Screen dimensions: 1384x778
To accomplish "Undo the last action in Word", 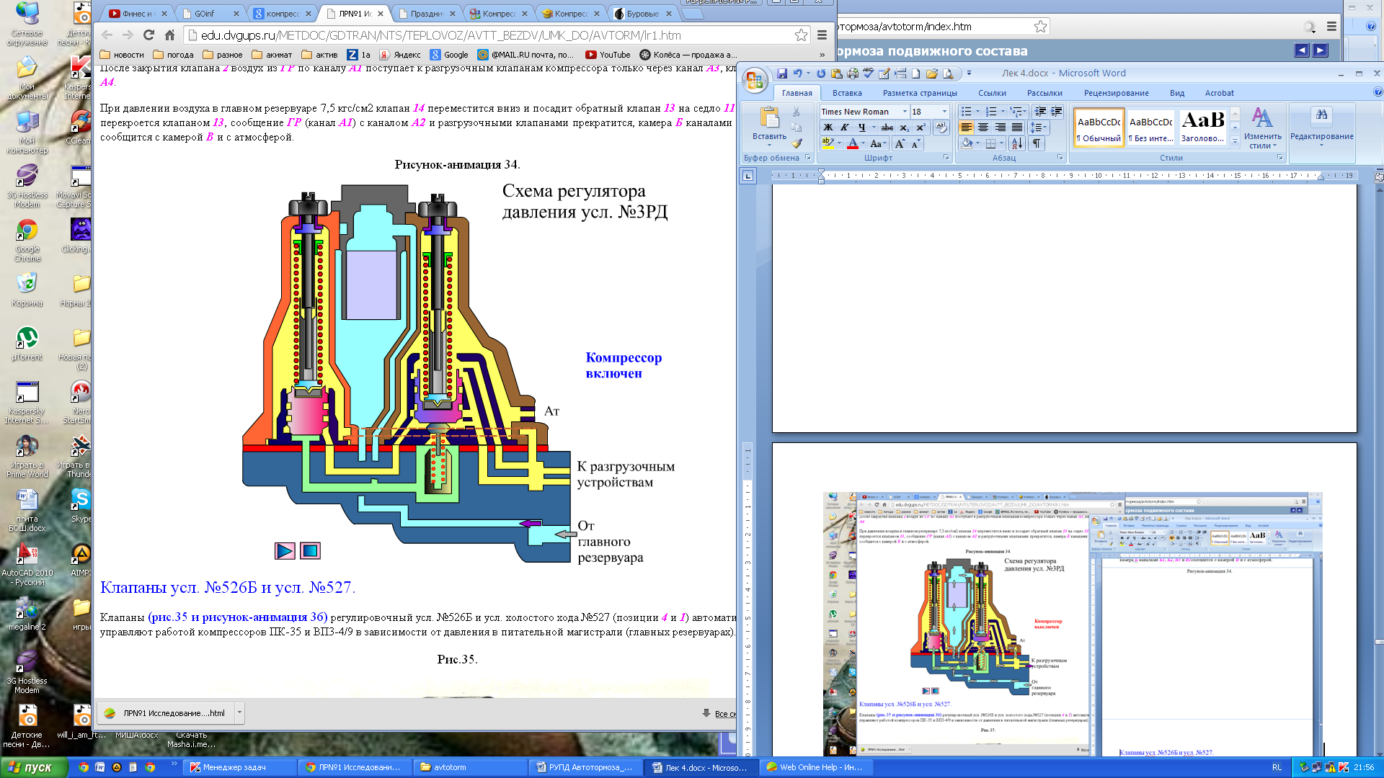I will click(x=797, y=73).
